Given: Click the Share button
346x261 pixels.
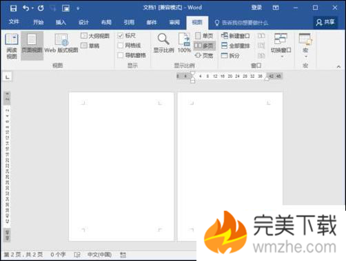Looking at the screenshot, I should click(325, 22).
